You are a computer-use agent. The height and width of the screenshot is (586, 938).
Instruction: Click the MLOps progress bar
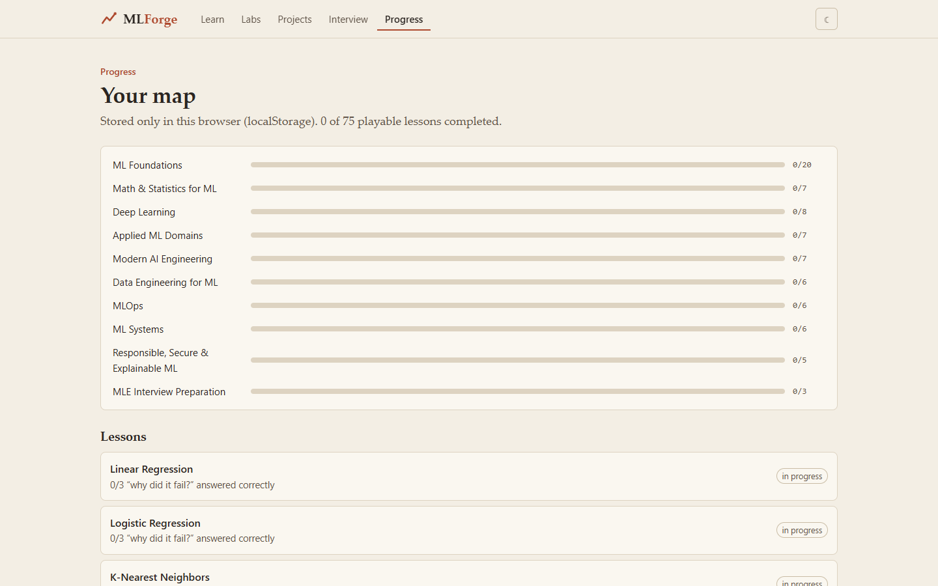tap(517, 305)
